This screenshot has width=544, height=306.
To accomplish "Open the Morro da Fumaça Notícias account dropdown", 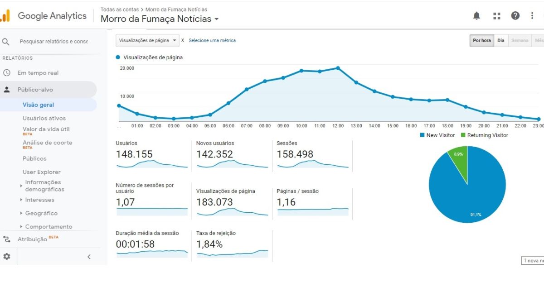I will [160, 19].
